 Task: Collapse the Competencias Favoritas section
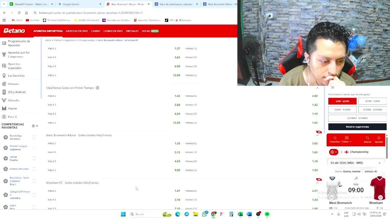click(x=37, y=126)
